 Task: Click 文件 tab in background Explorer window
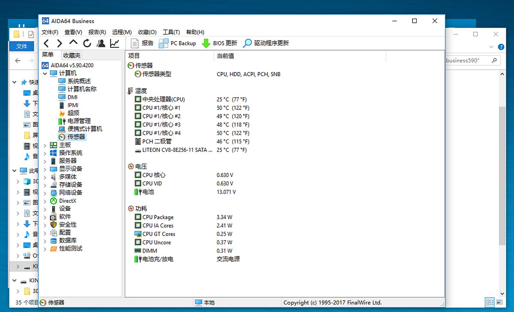(22, 46)
